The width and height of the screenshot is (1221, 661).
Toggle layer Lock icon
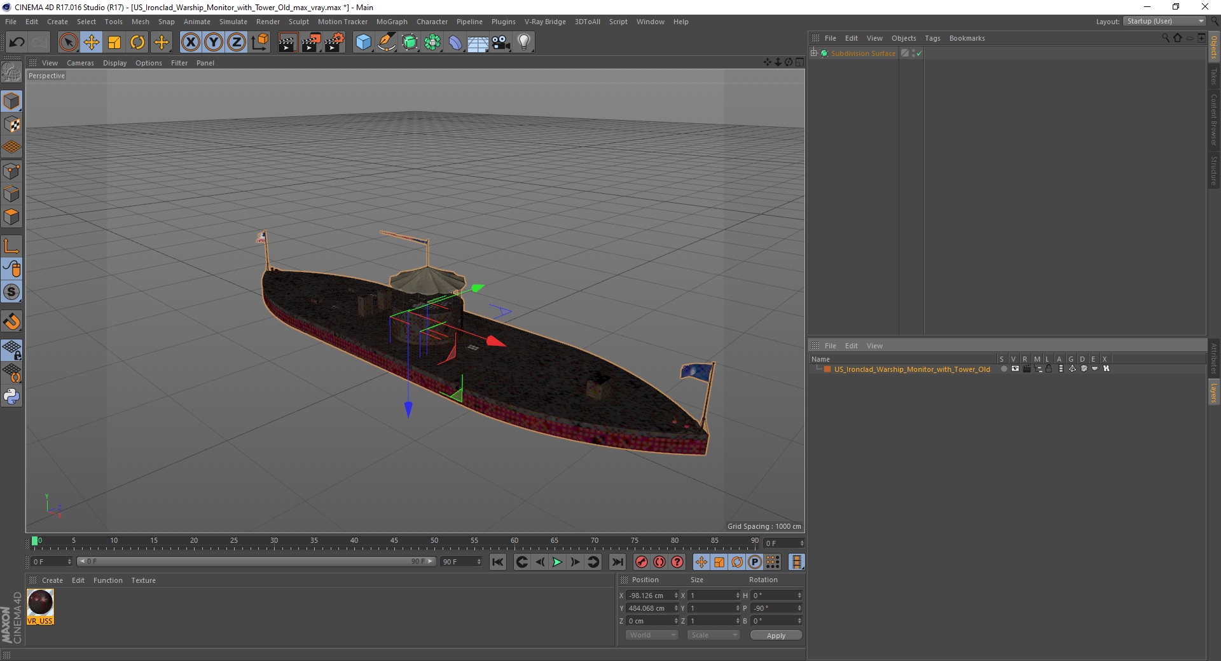[1049, 369]
